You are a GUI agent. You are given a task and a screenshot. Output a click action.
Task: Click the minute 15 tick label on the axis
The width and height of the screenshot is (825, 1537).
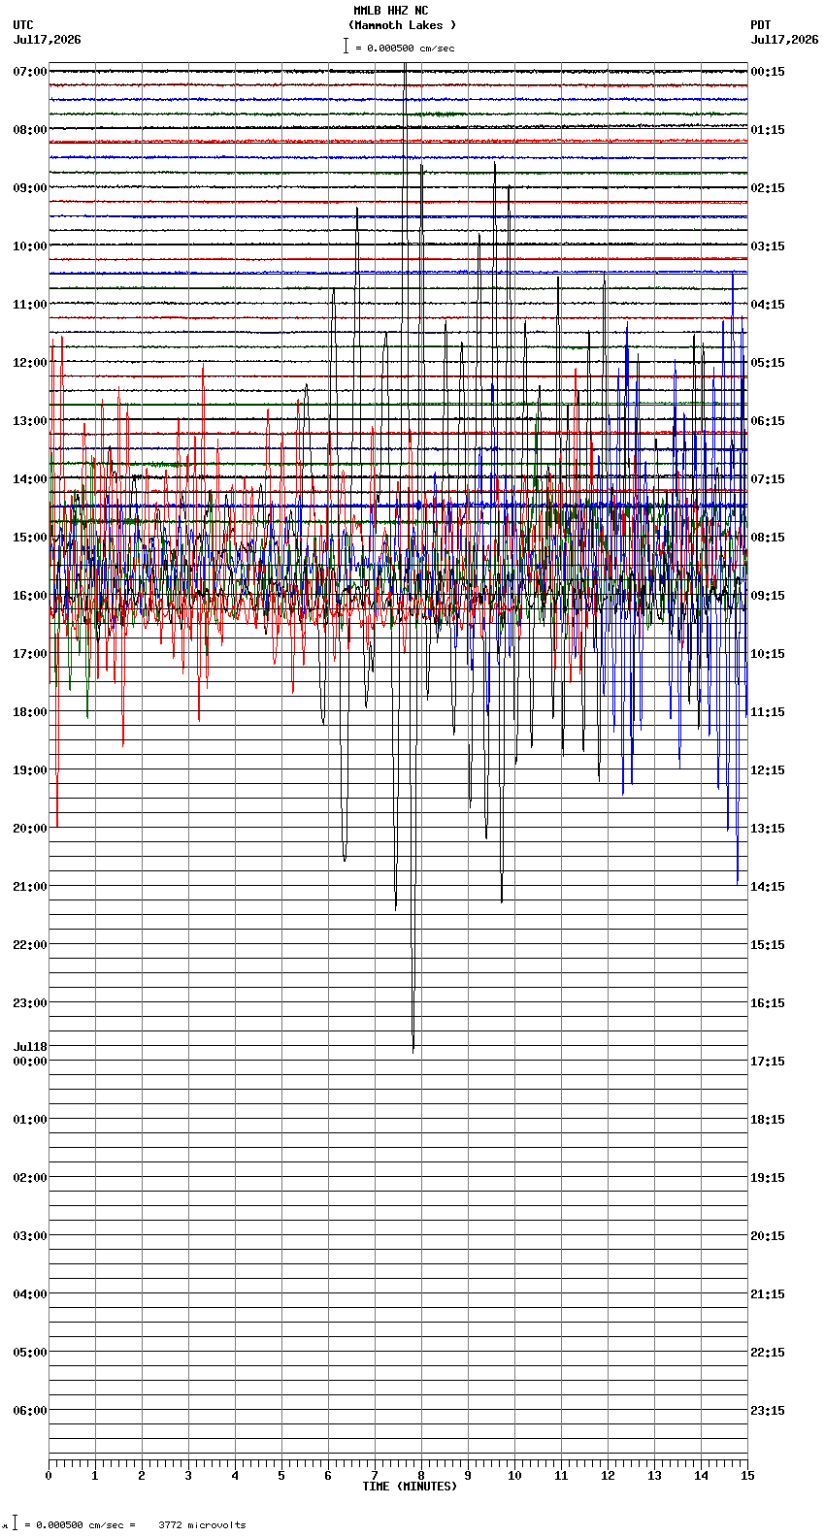(747, 1476)
